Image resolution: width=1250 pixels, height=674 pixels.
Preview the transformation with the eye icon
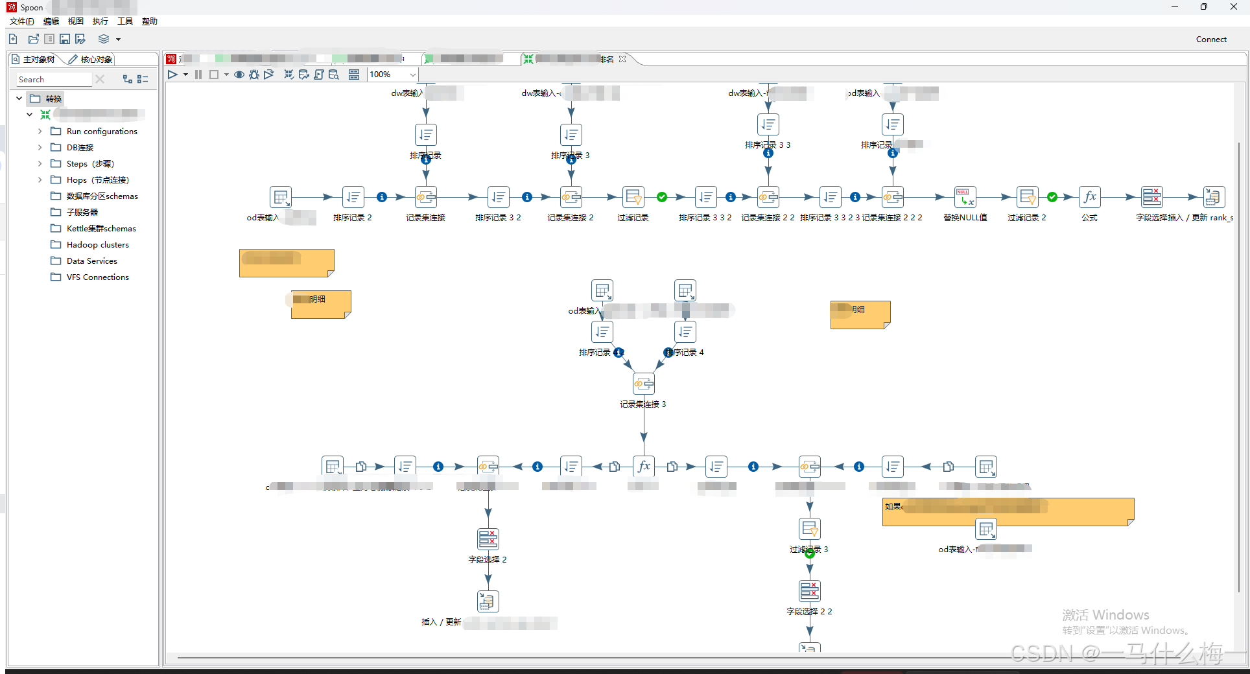(x=239, y=75)
